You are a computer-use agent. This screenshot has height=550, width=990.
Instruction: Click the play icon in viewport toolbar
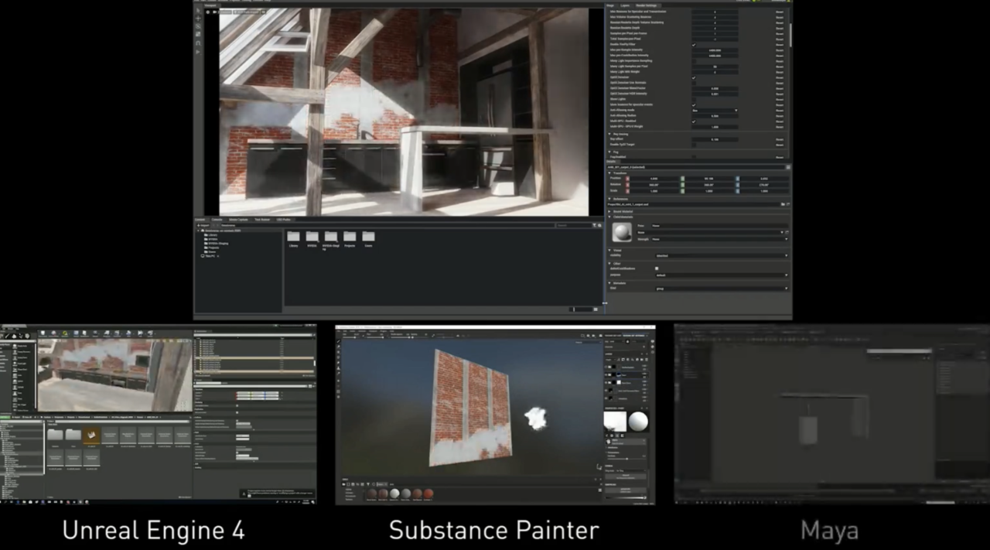(x=198, y=52)
